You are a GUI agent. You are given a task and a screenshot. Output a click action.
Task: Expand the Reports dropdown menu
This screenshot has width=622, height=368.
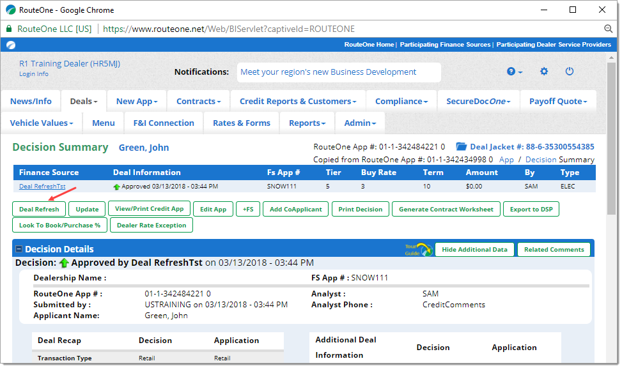pyautogui.click(x=307, y=123)
